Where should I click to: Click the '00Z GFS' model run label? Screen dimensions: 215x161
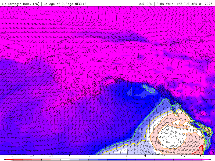coord(145,4)
